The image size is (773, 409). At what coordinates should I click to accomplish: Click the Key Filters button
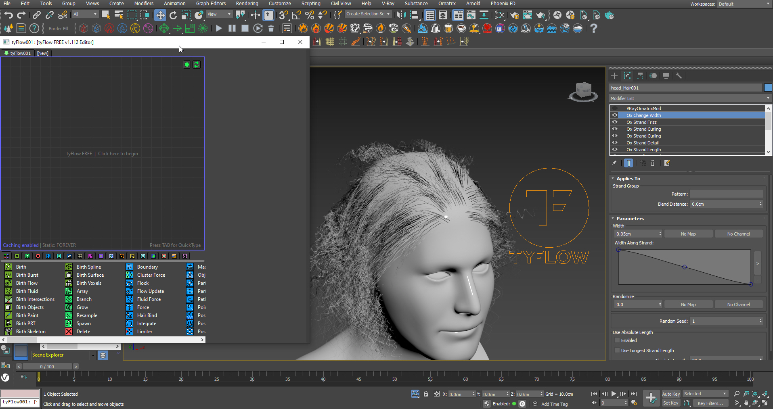coord(710,403)
